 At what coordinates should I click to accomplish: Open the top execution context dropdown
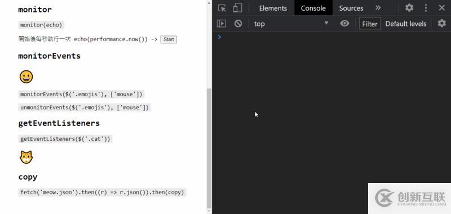coord(291,24)
